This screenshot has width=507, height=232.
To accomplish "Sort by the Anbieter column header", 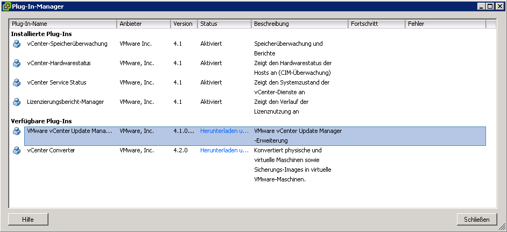I will tap(144, 24).
